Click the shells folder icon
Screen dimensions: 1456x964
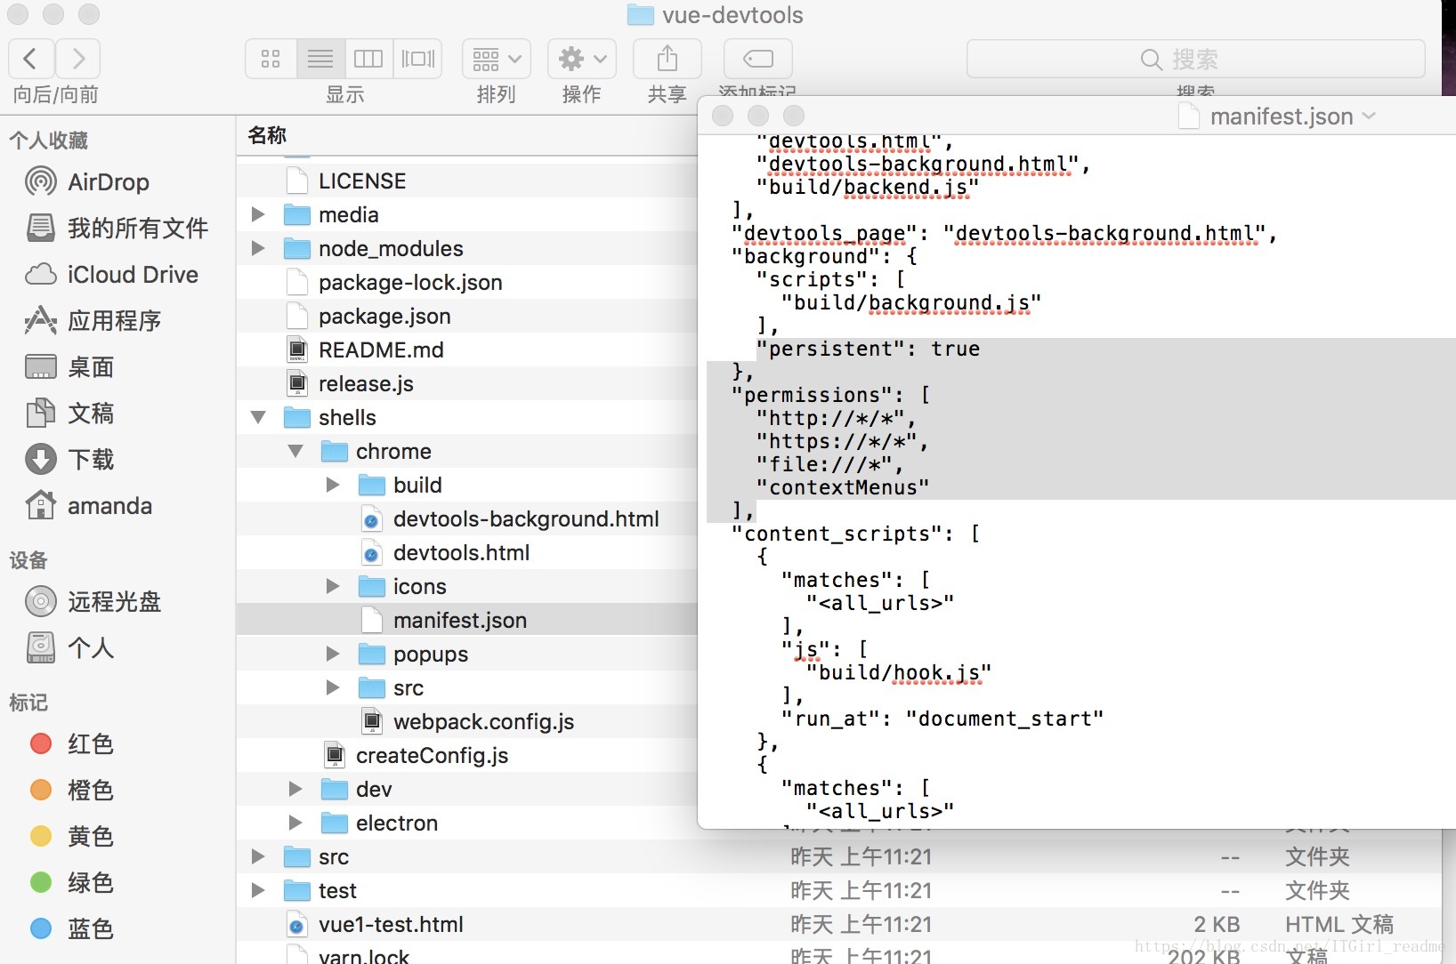tap(296, 417)
